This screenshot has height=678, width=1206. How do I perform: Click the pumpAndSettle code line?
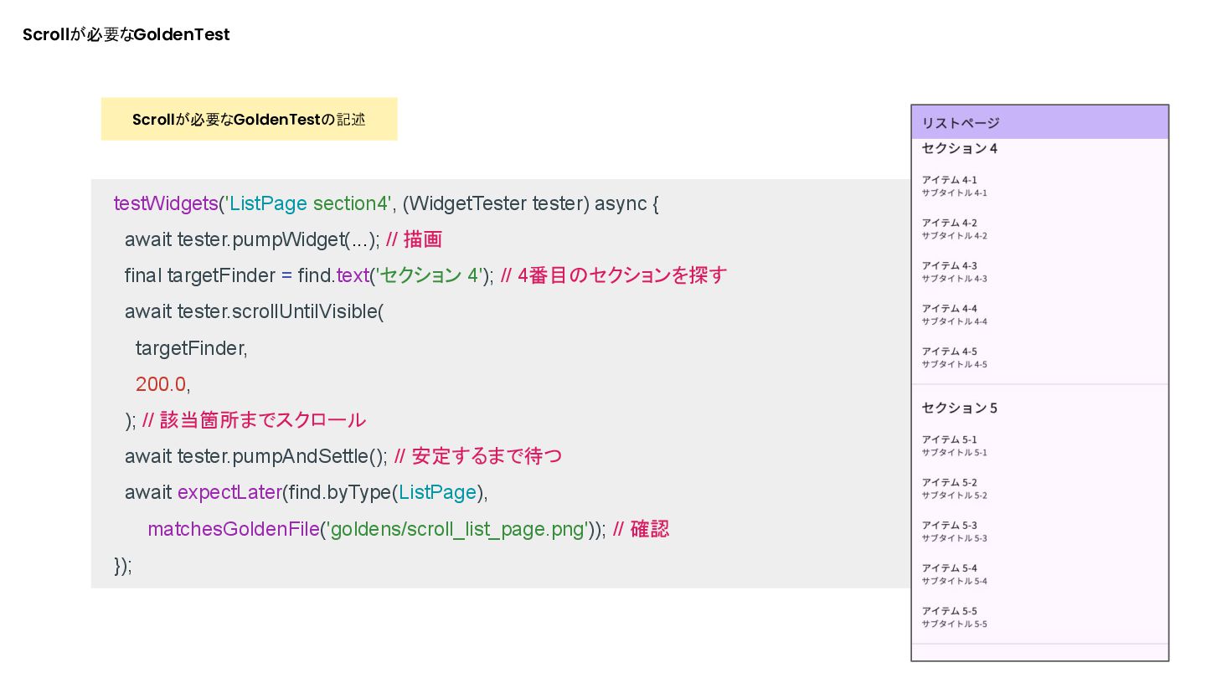(255, 457)
